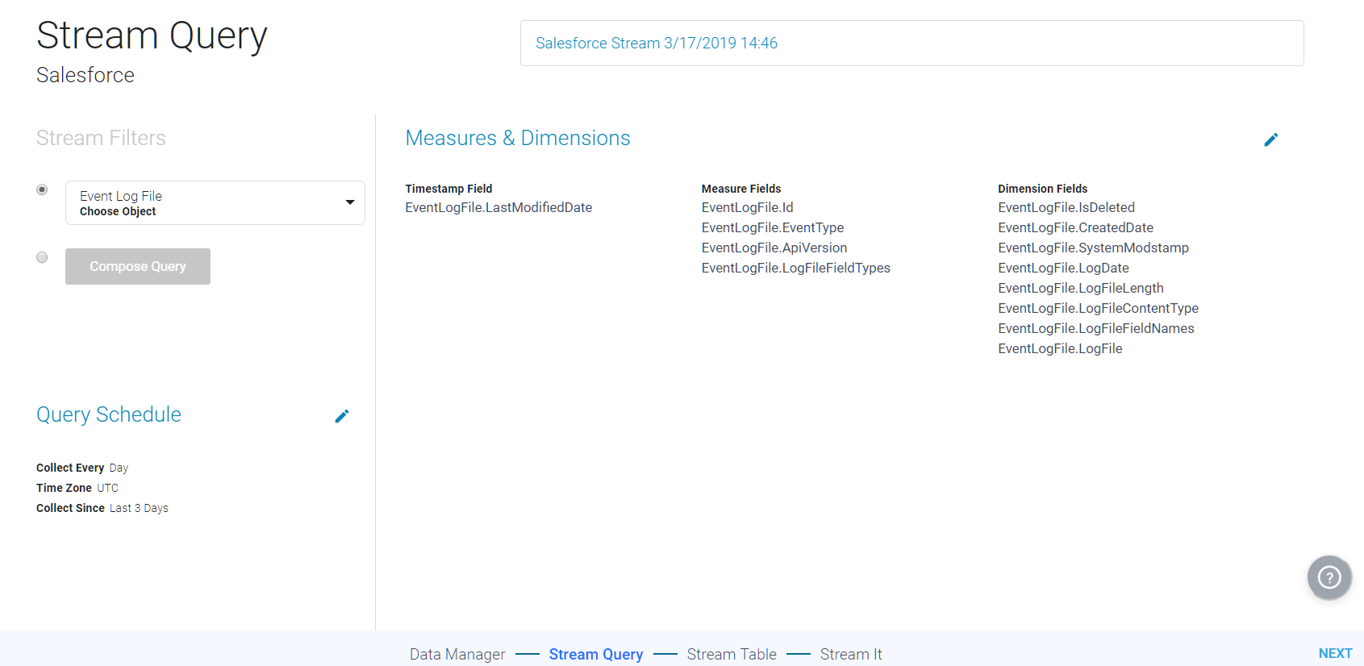Click the Measures & Dimensions heading
The height and width of the screenshot is (666, 1364).
click(518, 138)
